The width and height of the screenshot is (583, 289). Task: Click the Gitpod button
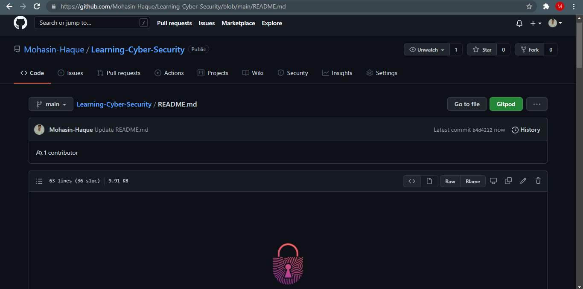coord(506,104)
